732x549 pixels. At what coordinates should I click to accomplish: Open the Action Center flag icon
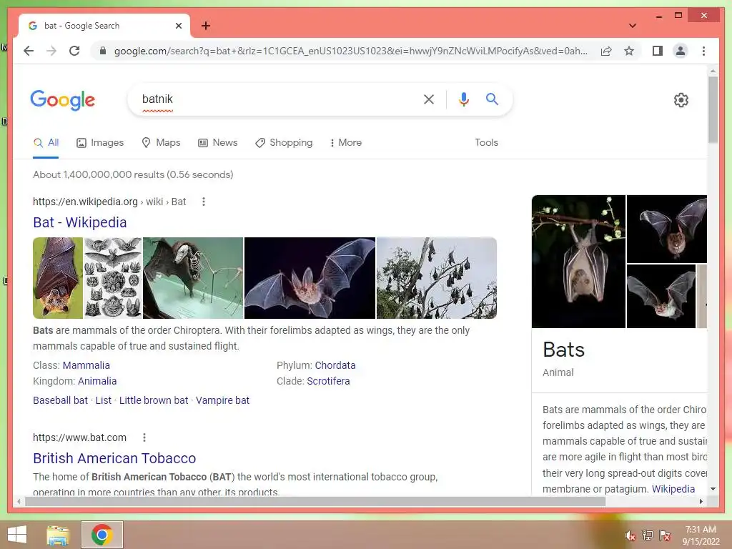coord(665,535)
